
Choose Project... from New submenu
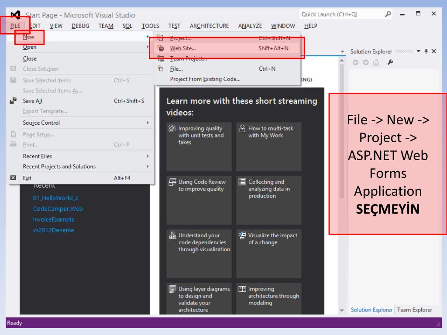pyautogui.click(x=227, y=38)
